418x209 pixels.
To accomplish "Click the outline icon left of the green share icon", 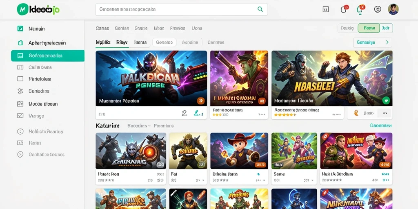I will click(184, 113).
